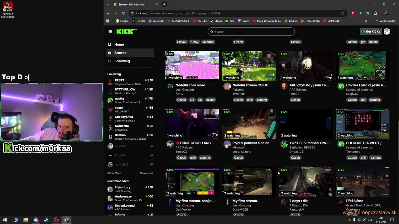
Task: Open FATTYPILLOW channel in Following list
Action: coord(130,91)
